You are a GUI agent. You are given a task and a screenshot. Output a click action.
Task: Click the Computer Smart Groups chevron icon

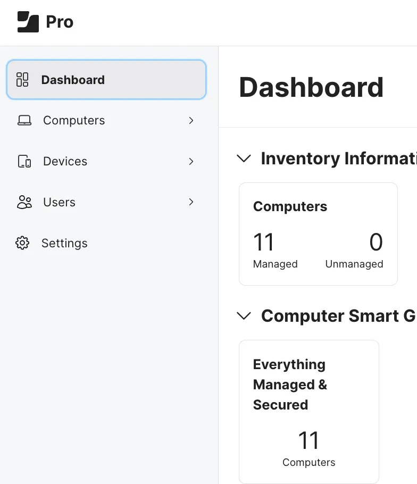click(x=244, y=315)
